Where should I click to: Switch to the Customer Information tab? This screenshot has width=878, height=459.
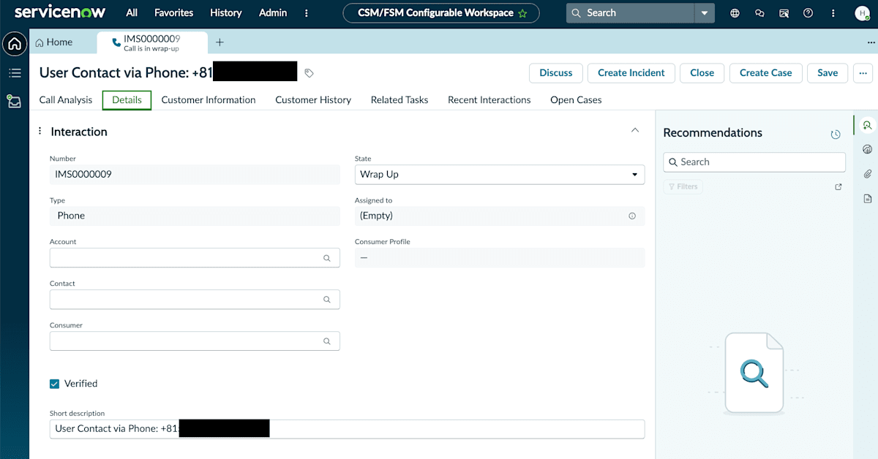point(209,100)
